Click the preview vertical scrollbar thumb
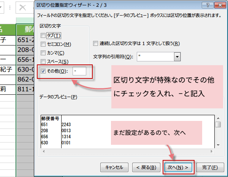Screen dimensions: 228x177 (218, 124)
